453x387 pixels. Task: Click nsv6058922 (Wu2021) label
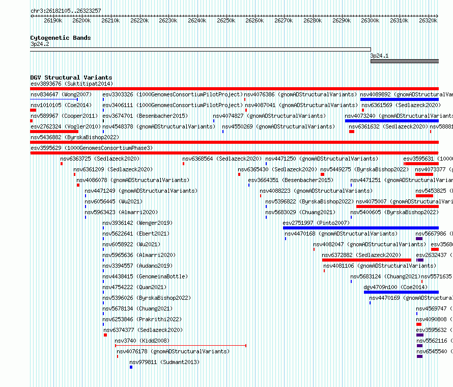[131, 245]
